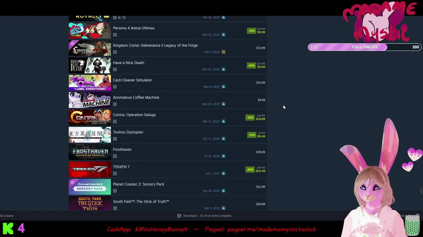Click the Cash Cleaner thumbnail artwork
Screen dimensions: 423x237
(90, 83)
